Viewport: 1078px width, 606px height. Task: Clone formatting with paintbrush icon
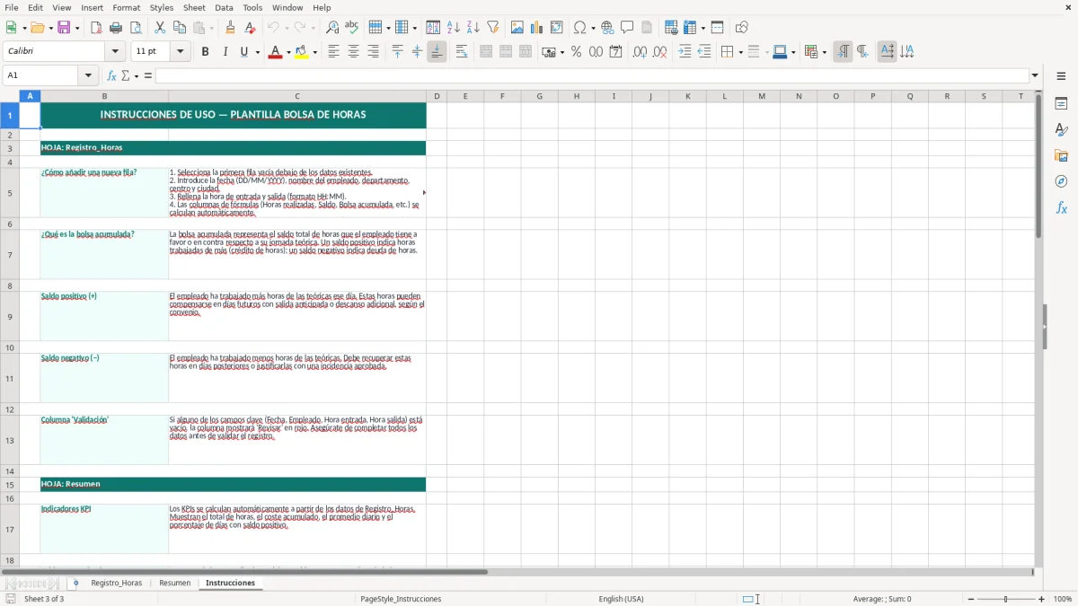231,28
